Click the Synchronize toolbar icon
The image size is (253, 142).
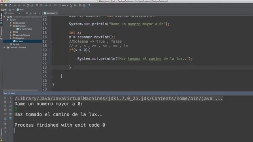[10, 5]
